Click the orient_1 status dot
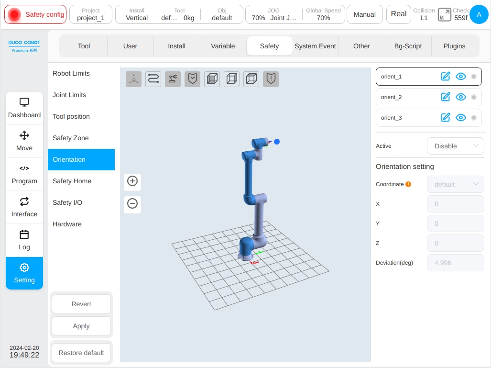This screenshot has height=368, width=491. point(474,77)
